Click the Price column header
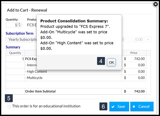Screen dimensions: 160x116 tap(134, 53)
